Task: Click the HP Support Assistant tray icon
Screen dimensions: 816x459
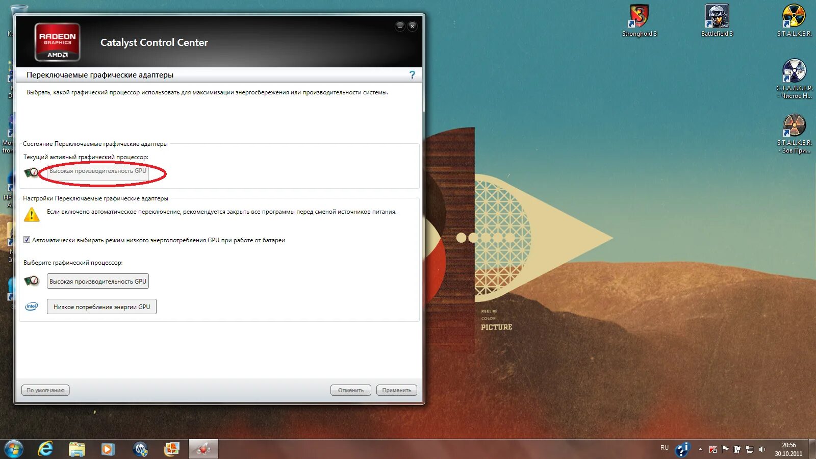Action: pyautogui.click(x=682, y=449)
